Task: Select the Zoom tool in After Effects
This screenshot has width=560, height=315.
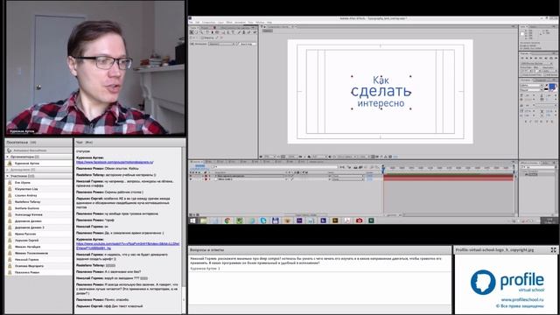Action: [201, 32]
